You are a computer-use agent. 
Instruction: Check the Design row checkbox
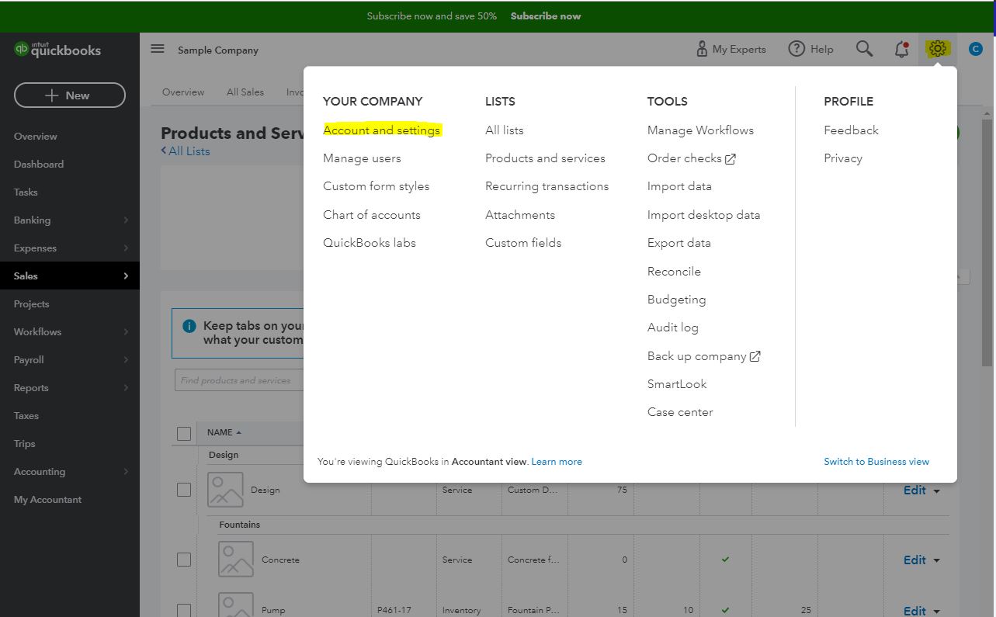pyautogui.click(x=184, y=490)
